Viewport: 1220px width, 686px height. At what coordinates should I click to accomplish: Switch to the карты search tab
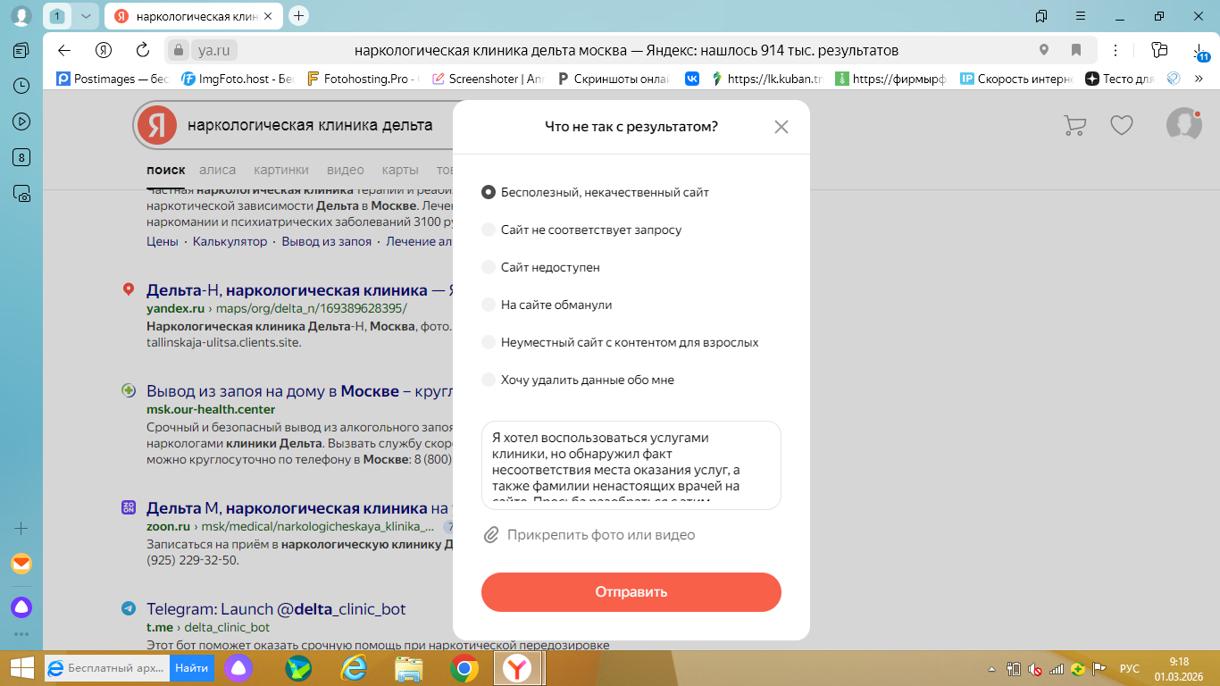(400, 170)
